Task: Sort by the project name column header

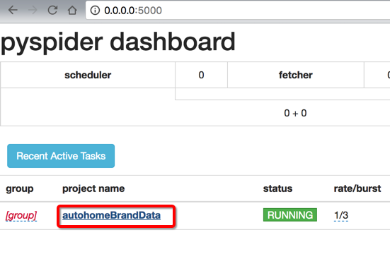Action: (x=93, y=188)
